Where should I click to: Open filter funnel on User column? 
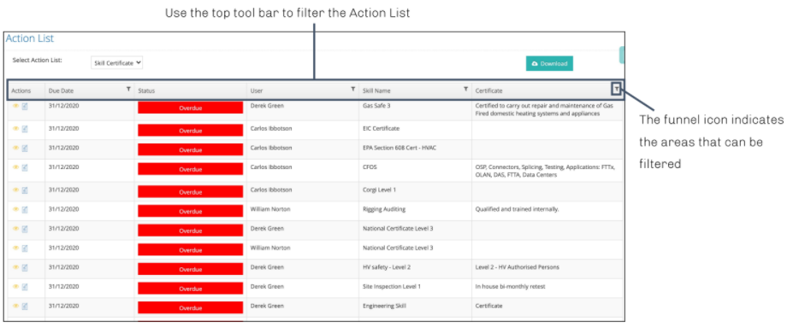click(353, 89)
